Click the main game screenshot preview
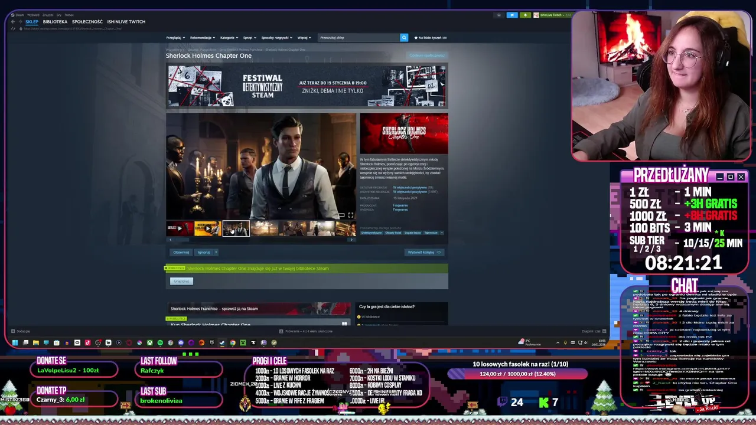Viewport: 756px width, 425px height. click(261, 166)
